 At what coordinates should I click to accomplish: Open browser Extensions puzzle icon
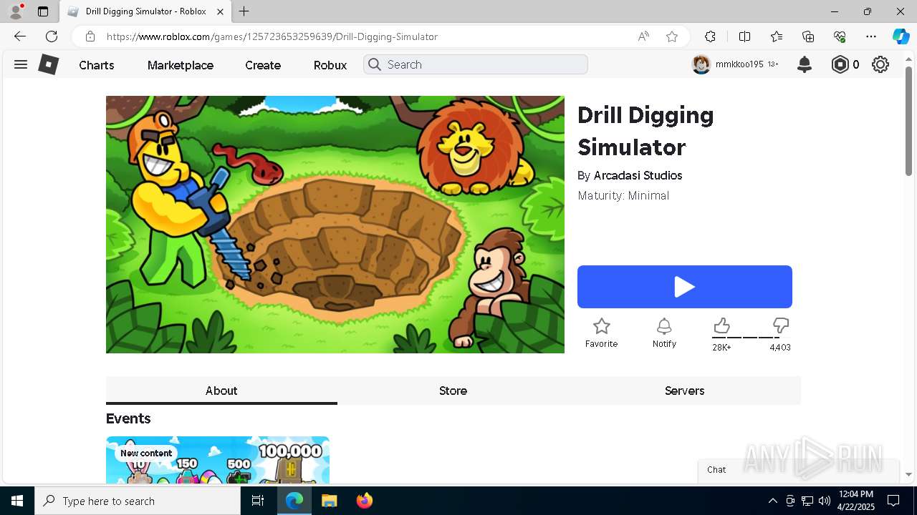(710, 36)
